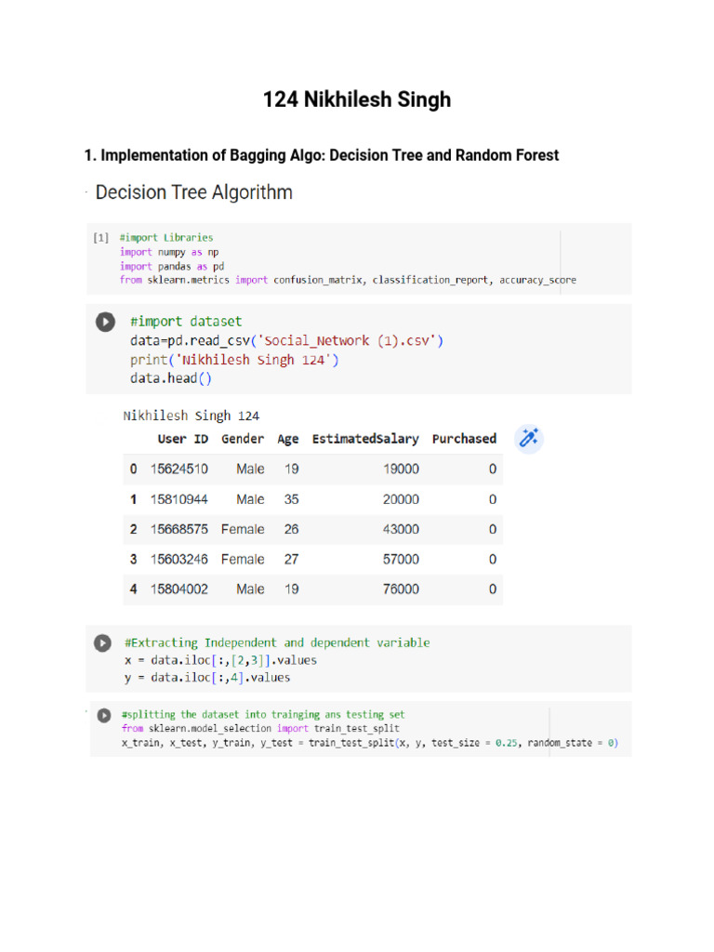714x952 pixels.
Task: Click the 'Nikhilesh Singh 124' output text
Action: [x=192, y=416]
